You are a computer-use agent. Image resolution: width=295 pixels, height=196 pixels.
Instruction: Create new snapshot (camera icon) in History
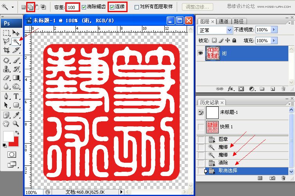pos(272,178)
